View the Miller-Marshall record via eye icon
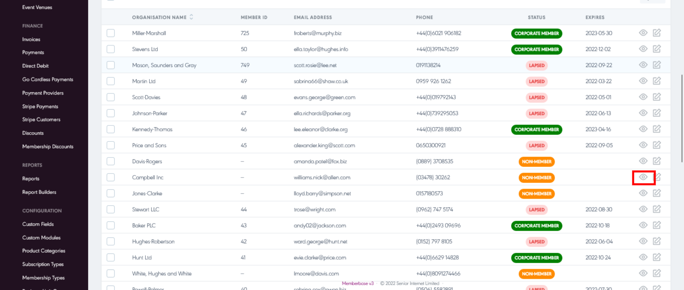This screenshot has height=290, width=684. [643, 33]
